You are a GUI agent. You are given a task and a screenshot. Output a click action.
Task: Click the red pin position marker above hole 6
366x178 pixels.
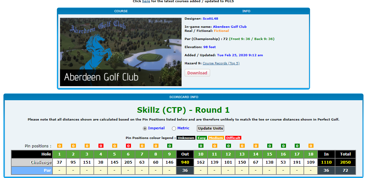pos(128,146)
